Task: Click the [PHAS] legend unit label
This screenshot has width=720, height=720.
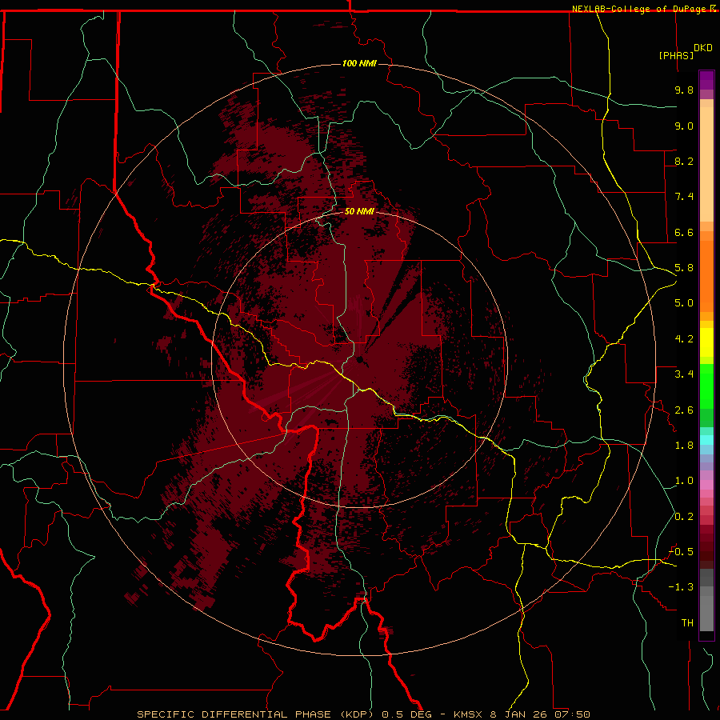Action: (x=676, y=55)
